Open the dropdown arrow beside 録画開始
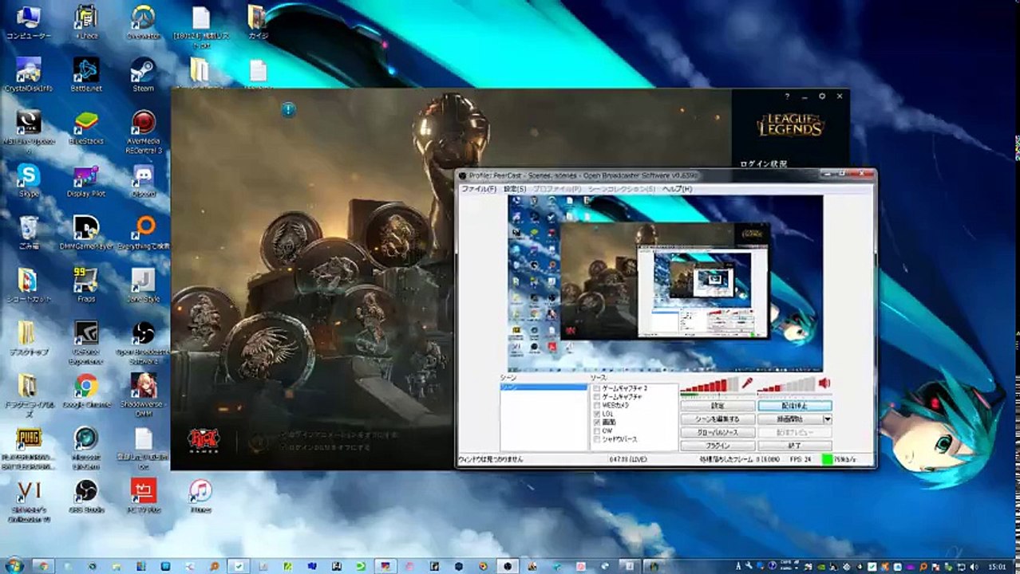Viewport: 1020px width, 574px height. pyautogui.click(x=828, y=419)
